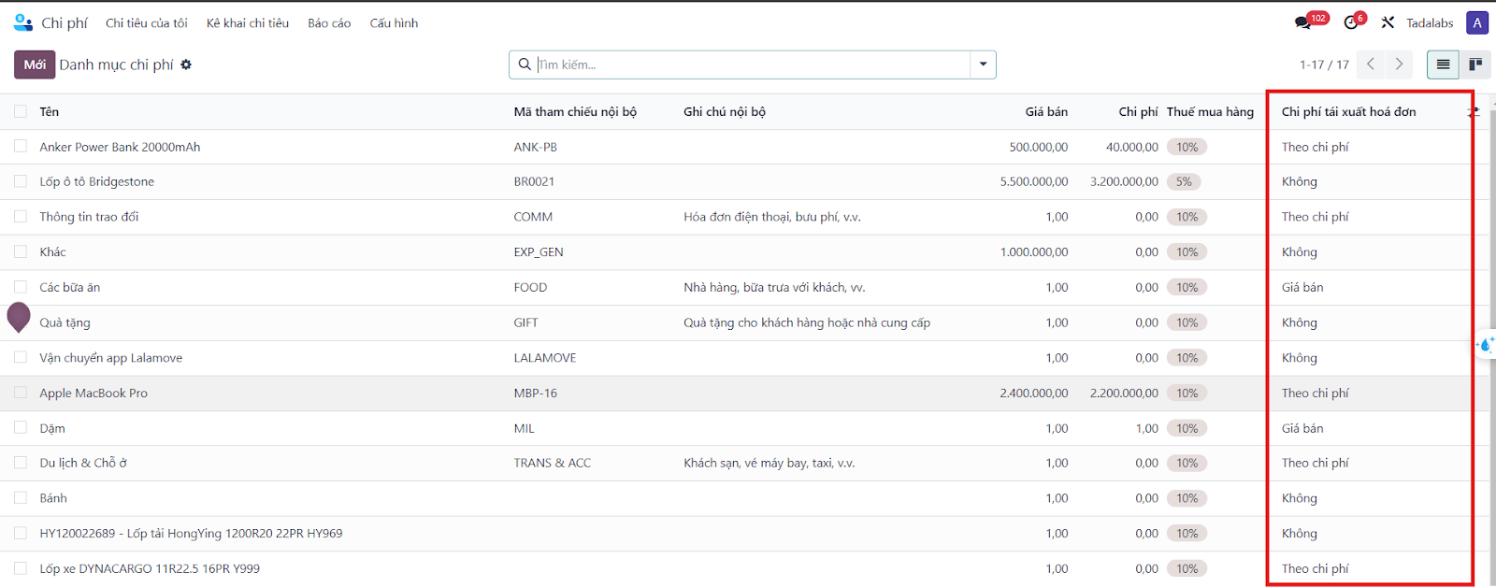Click price 5.500.000,00 cell
Viewport: 1496px width, 587px height.
pyautogui.click(x=1034, y=181)
